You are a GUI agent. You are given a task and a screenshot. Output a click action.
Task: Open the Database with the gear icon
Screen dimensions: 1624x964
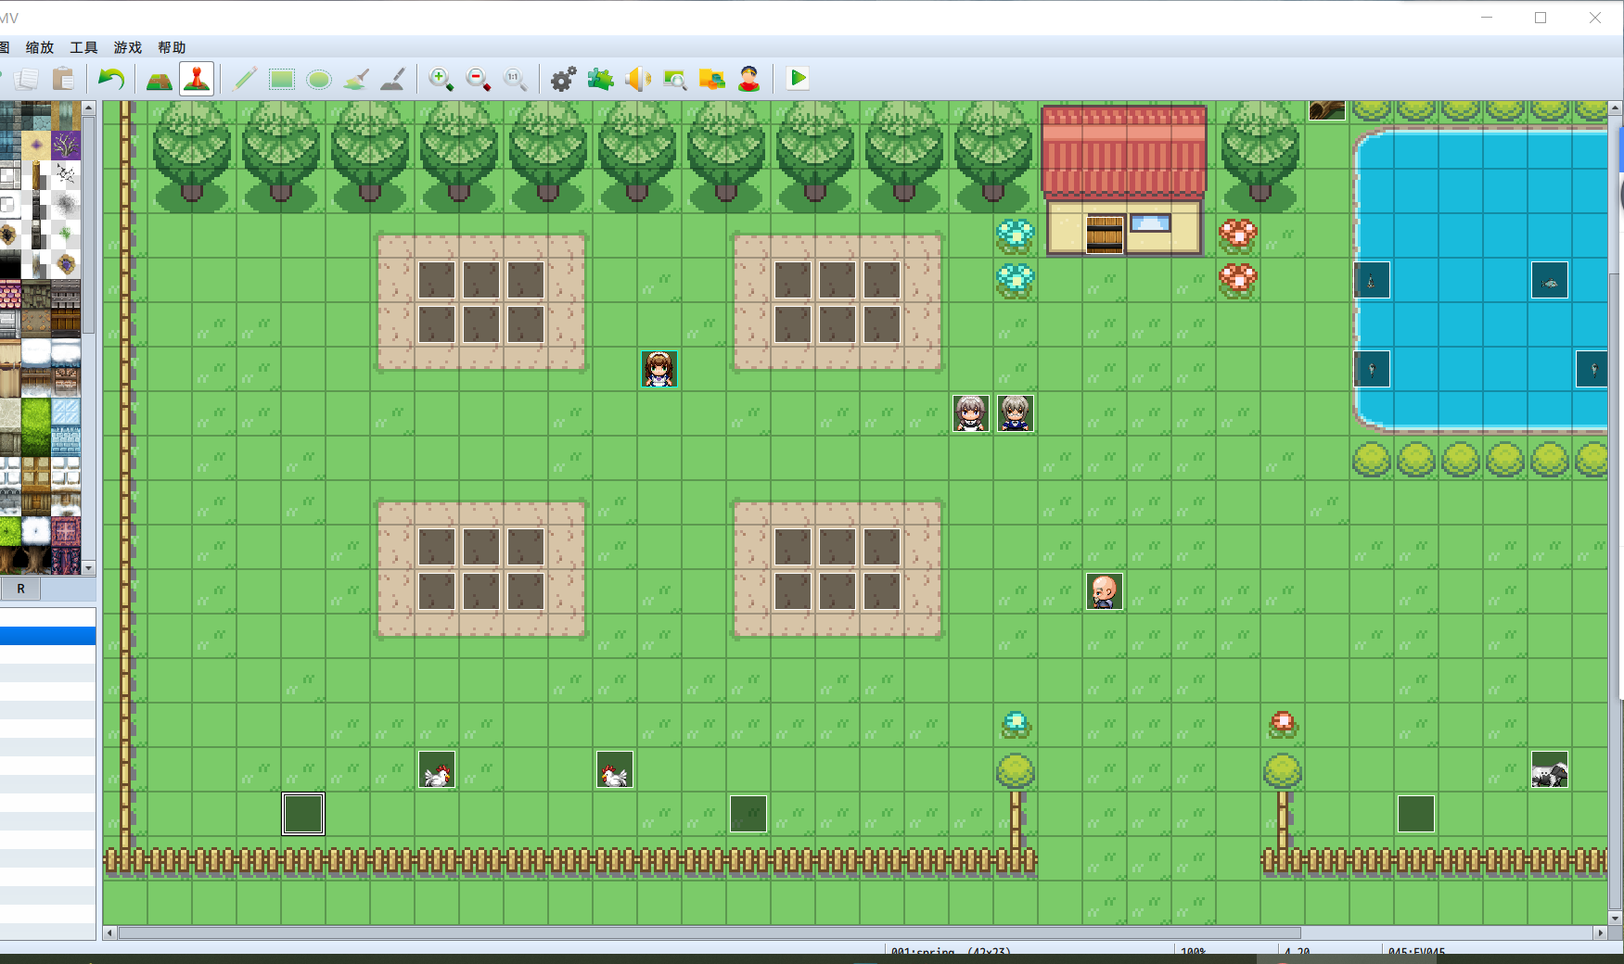562,79
